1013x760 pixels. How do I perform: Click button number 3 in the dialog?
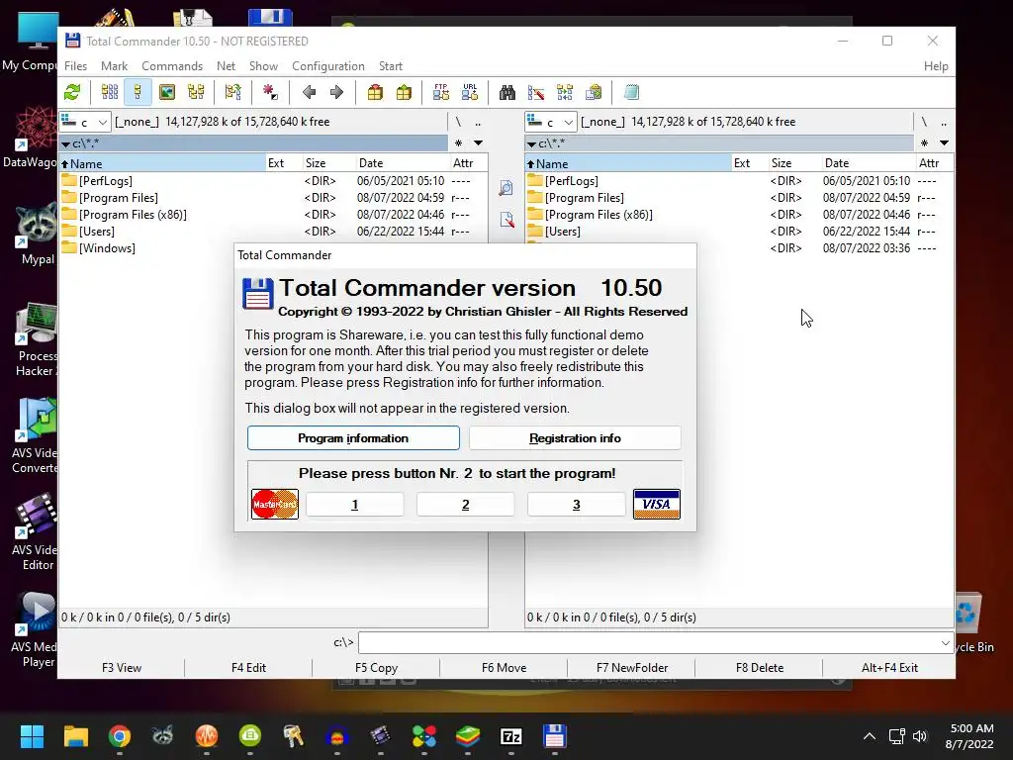577,505
